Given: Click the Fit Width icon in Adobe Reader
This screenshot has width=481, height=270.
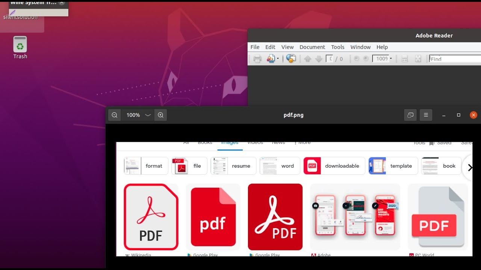Looking at the screenshot, I should (405, 58).
